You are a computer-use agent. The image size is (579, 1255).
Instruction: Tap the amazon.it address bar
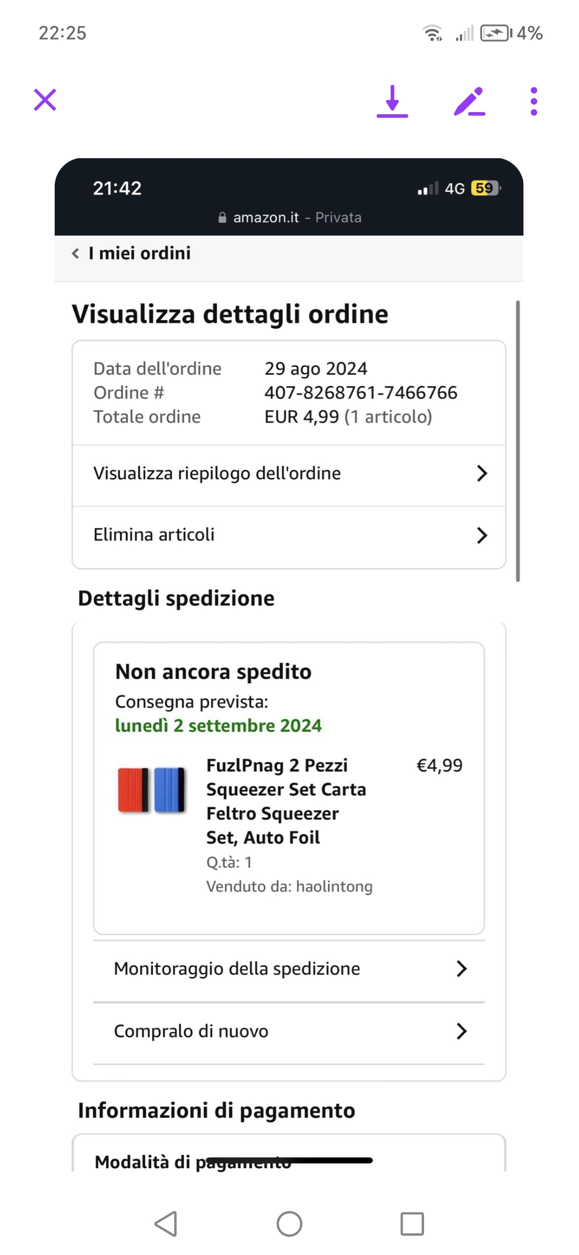click(289, 217)
